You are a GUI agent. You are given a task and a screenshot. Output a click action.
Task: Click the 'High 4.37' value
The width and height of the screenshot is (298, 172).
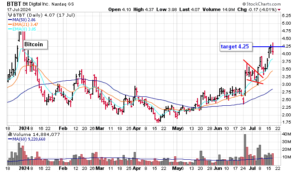pyautogui.click(x=143, y=9)
